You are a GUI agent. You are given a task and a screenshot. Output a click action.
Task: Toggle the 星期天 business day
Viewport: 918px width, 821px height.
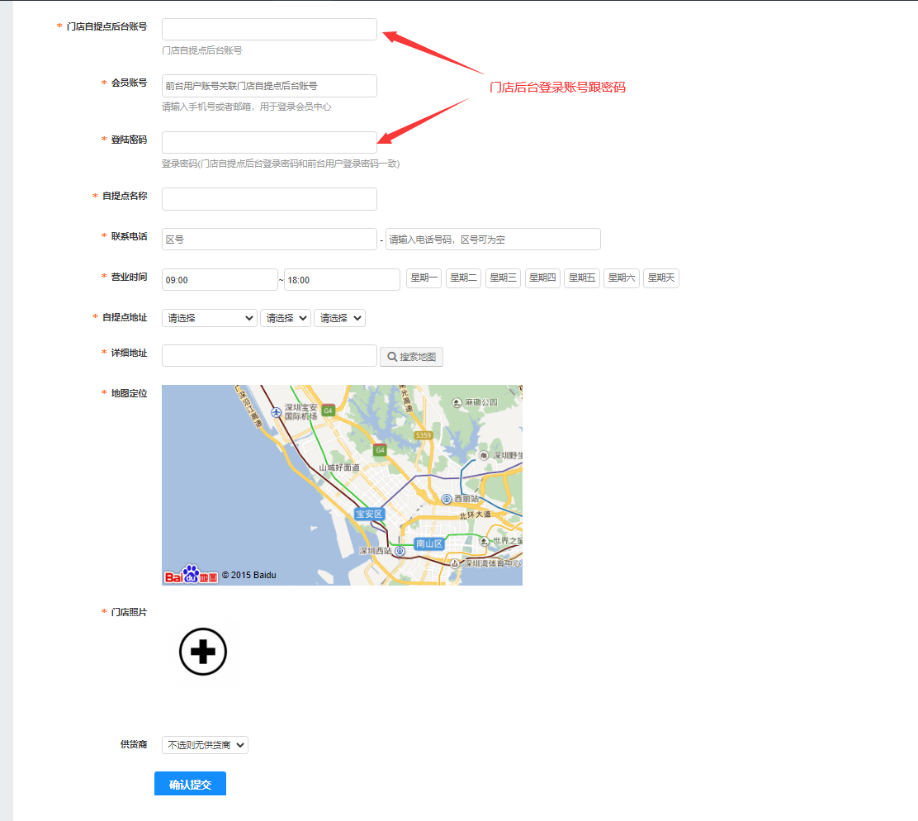[x=660, y=278]
